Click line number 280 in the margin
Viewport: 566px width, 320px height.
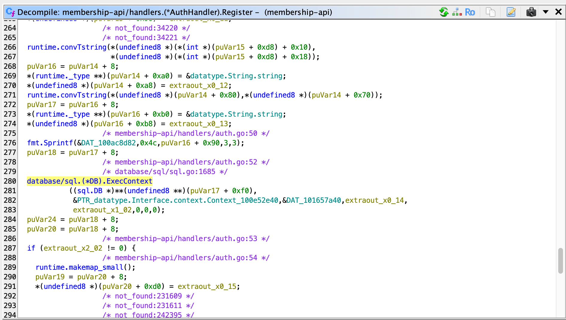10,181
